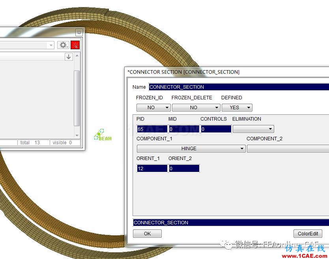The image size is (329, 259).
Task: Click the vertical scrollbar thumb in list window
Action: [77, 98]
